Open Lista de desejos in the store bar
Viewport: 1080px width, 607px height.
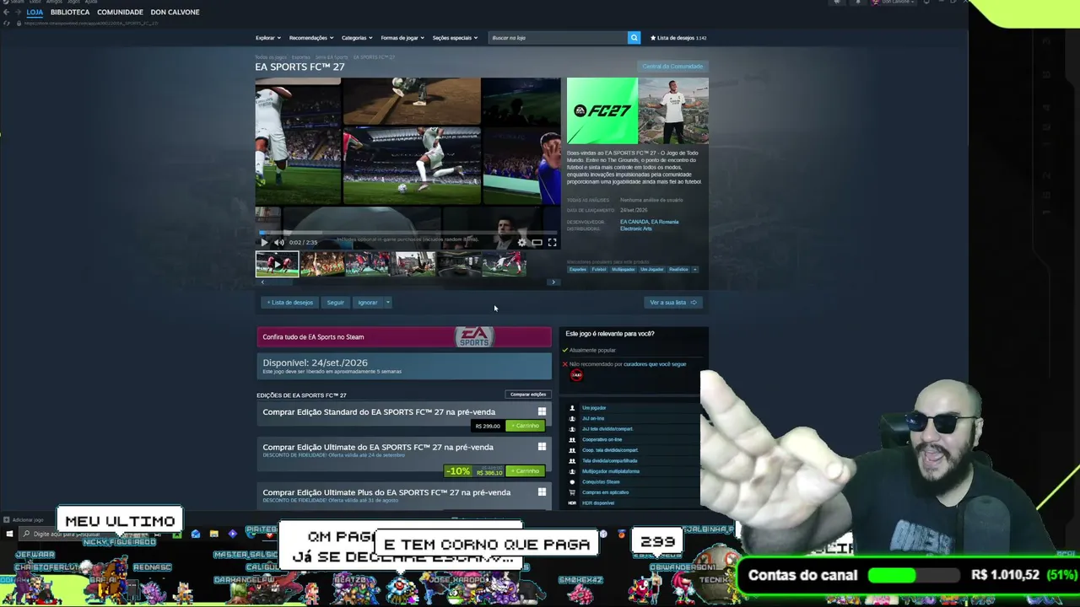(678, 38)
